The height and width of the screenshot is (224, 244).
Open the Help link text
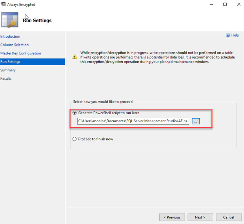[235, 36]
